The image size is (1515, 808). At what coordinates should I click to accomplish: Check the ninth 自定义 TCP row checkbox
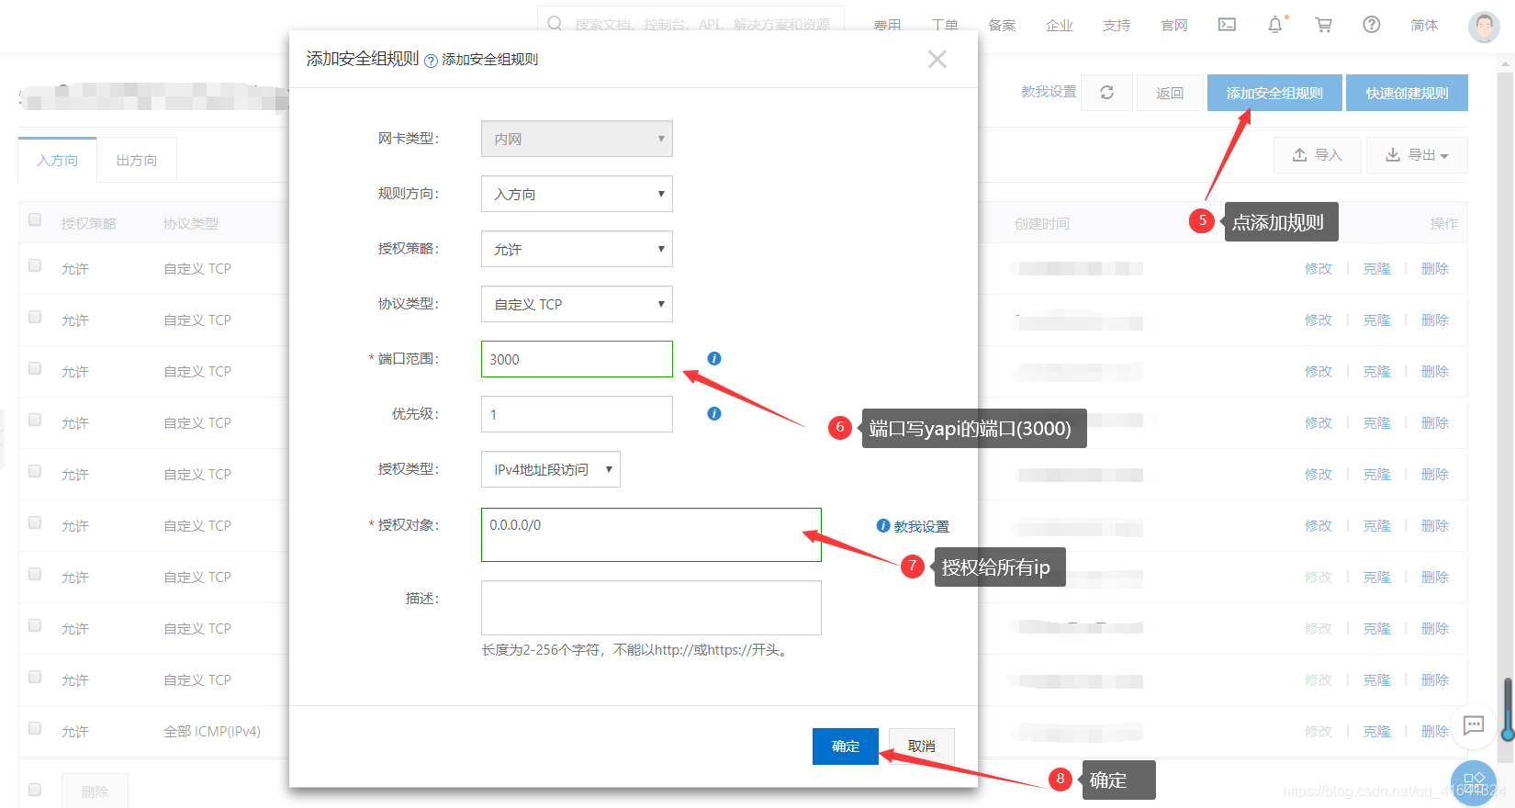click(x=35, y=677)
